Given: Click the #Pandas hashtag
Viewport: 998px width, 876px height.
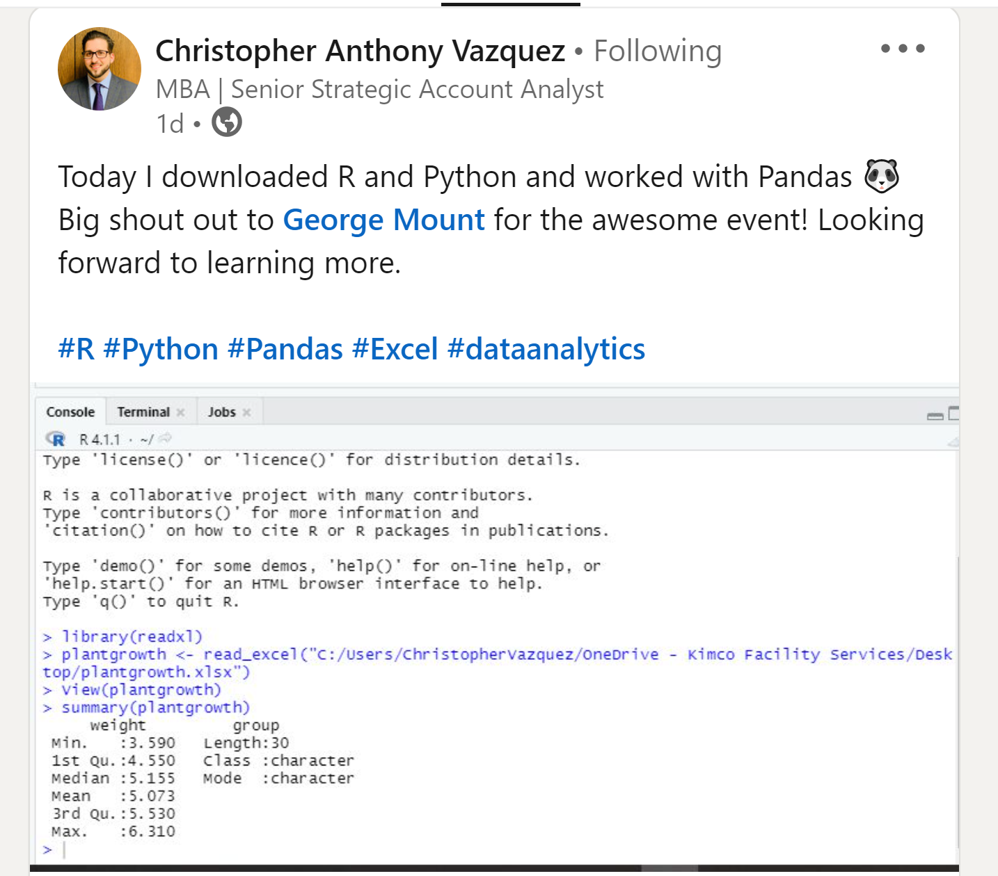Looking at the screenshot, I should point(285,349).
